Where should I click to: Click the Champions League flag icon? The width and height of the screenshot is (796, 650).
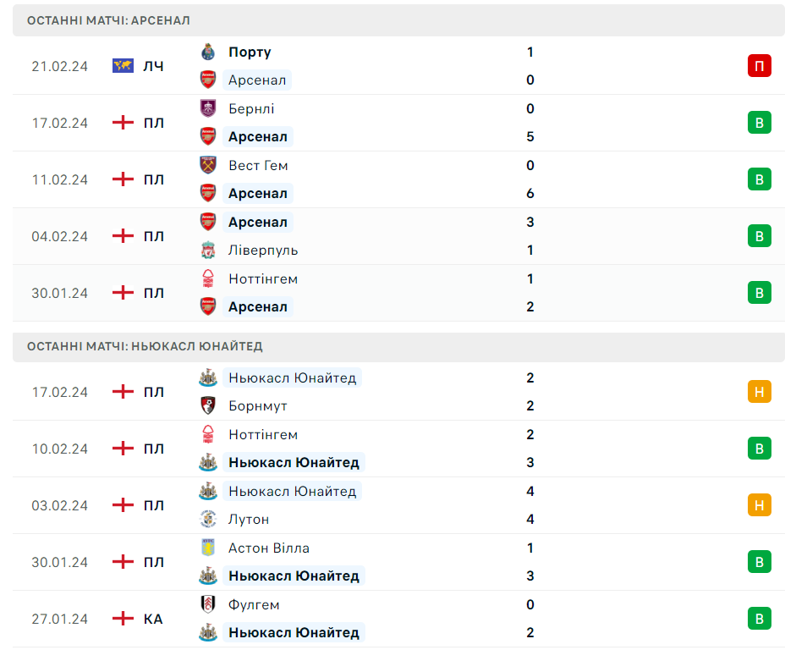[124, 66]
